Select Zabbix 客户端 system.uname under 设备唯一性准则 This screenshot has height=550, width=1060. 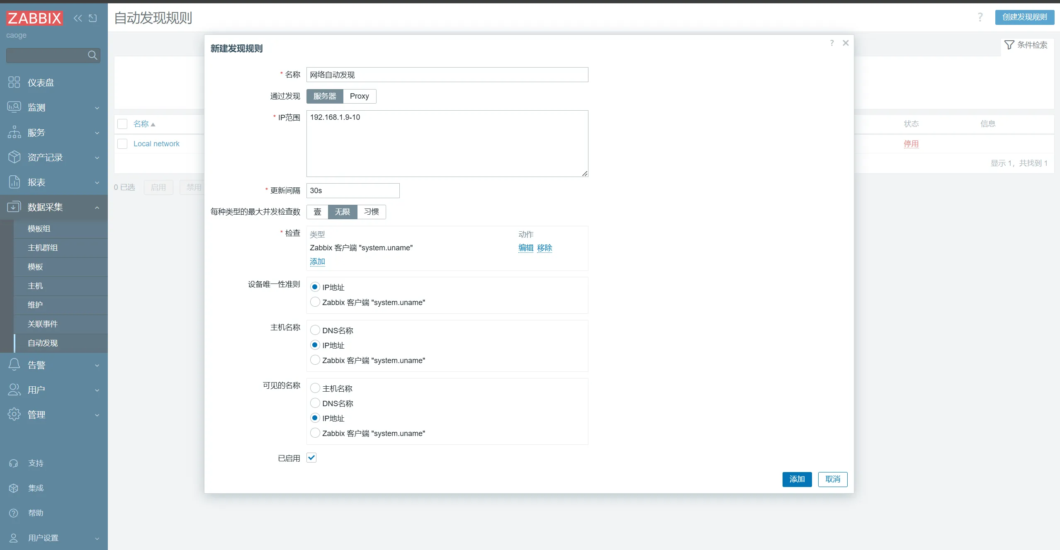(x=315, y=302)
